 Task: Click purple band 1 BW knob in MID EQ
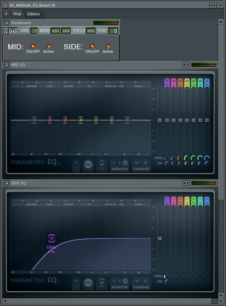point(167,163)
